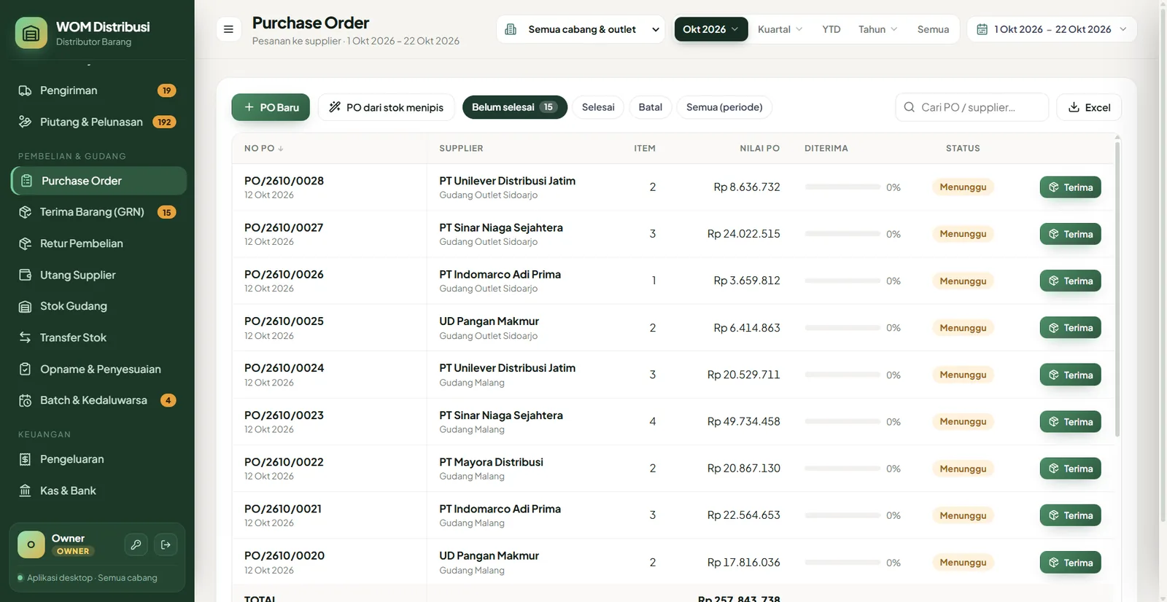
Task: Click the table vertical scrollbar
Action: coord(1117,289)
